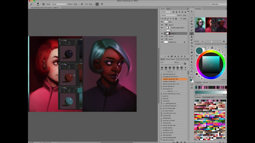
Task: Select the Magic Wand tool
Action: click(x=192, y=21)
